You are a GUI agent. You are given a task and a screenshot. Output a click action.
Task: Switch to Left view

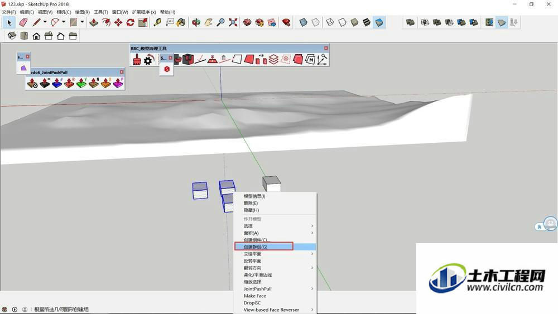point(73,36)
